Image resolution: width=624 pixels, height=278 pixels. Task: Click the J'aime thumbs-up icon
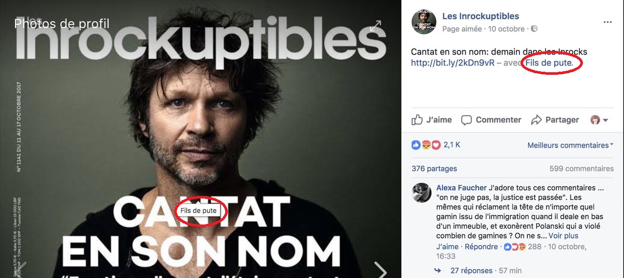417,120
